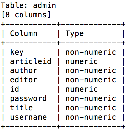Image resolution: width=133 pixels, height=135 pixels.
Task: Click the 'numeric' type beside articleid
Action: (x=82, y=62)
